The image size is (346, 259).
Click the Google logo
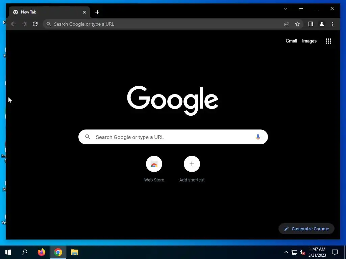pyautogui.click(x=173, y=100)
